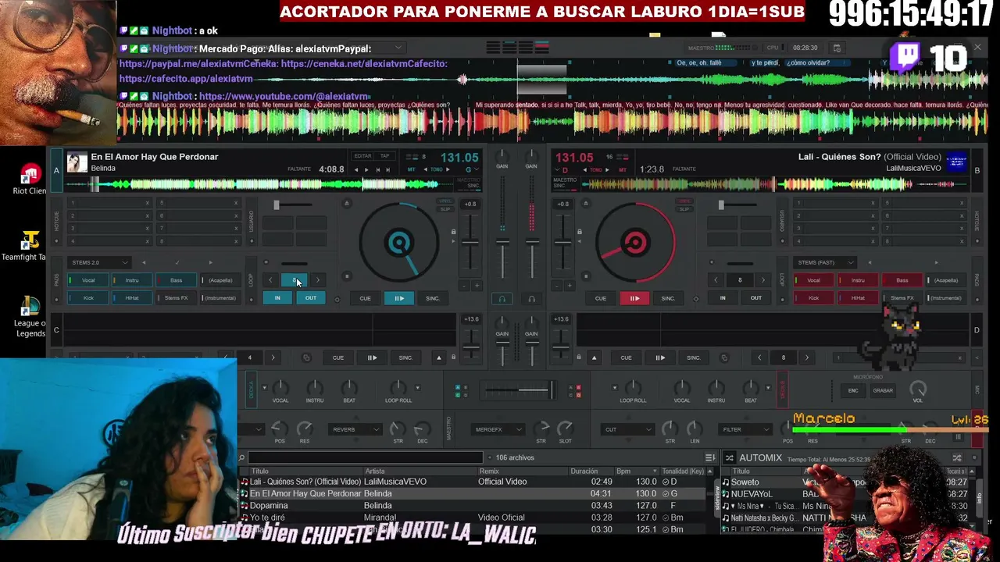The image size is (1000, 562).
Task: Click the play/pause button on deck C
Action: (372, 357)
